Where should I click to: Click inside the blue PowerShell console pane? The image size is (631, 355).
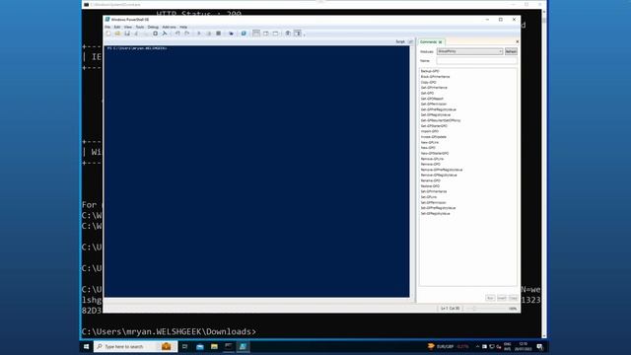(x=256, y=172)
